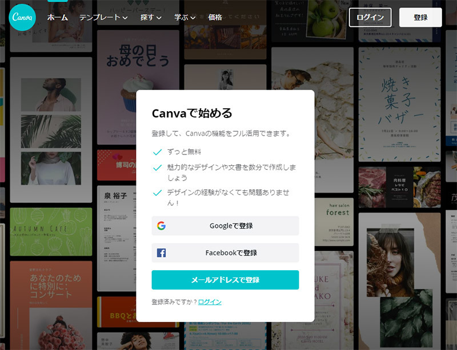
Task: Click the Google logo icon
Action: click(161, 226)
